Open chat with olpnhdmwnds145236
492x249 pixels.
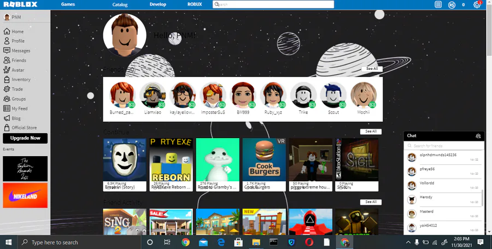click(443, 157)
